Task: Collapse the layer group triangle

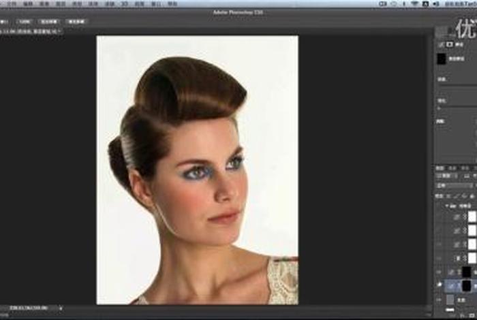Action: click(x=447, y=206)
